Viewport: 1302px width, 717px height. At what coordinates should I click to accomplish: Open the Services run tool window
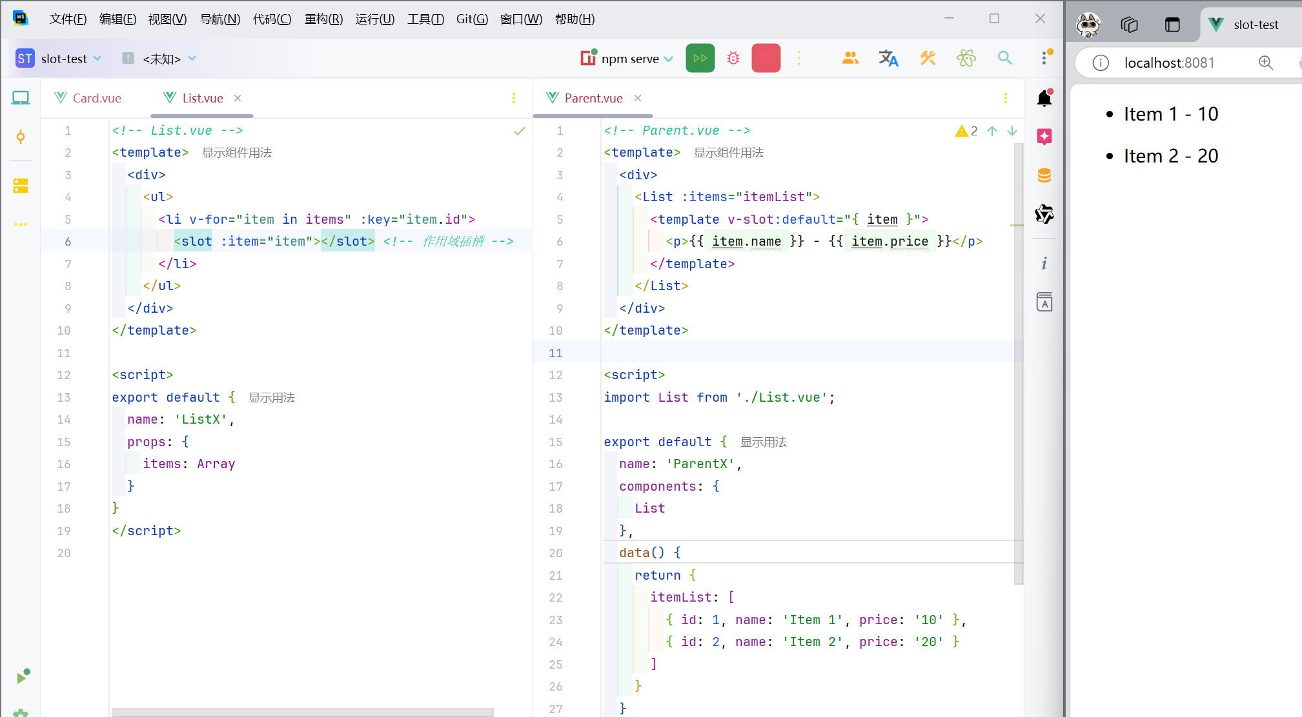point(23,676)
